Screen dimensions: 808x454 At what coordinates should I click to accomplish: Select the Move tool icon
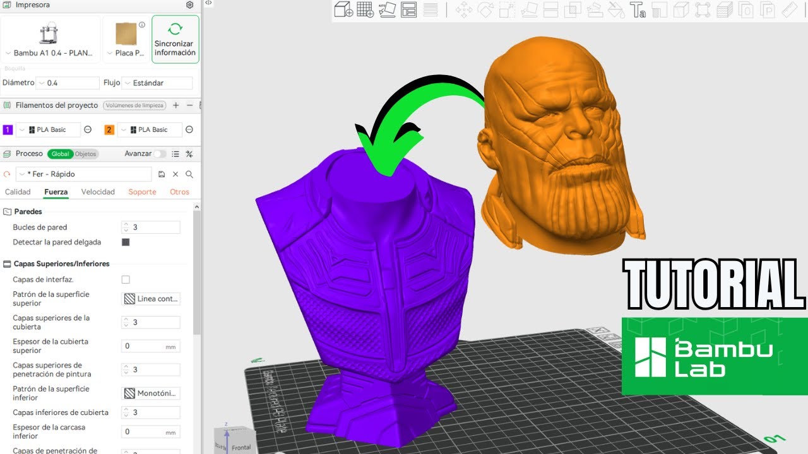click(464, 10)
